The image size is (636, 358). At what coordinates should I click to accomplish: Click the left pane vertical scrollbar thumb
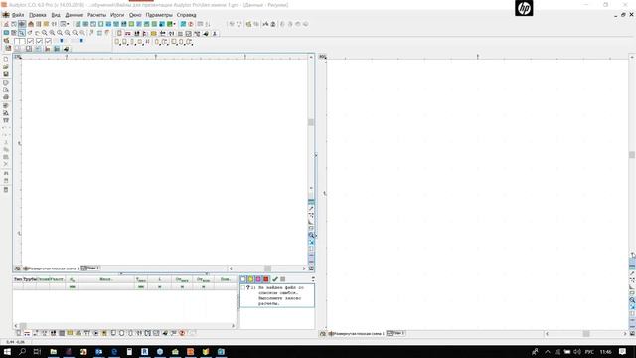[x=311, y=122]
